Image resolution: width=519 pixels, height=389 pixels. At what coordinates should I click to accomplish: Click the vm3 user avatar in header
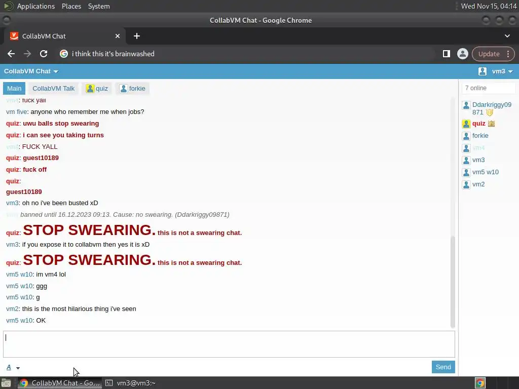[x=483, y=71]
